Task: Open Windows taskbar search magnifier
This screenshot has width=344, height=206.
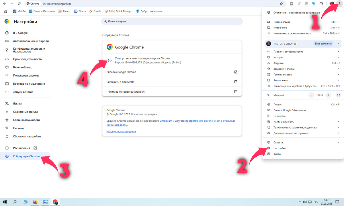Action: pyautogui.click(x=15, y=202)
